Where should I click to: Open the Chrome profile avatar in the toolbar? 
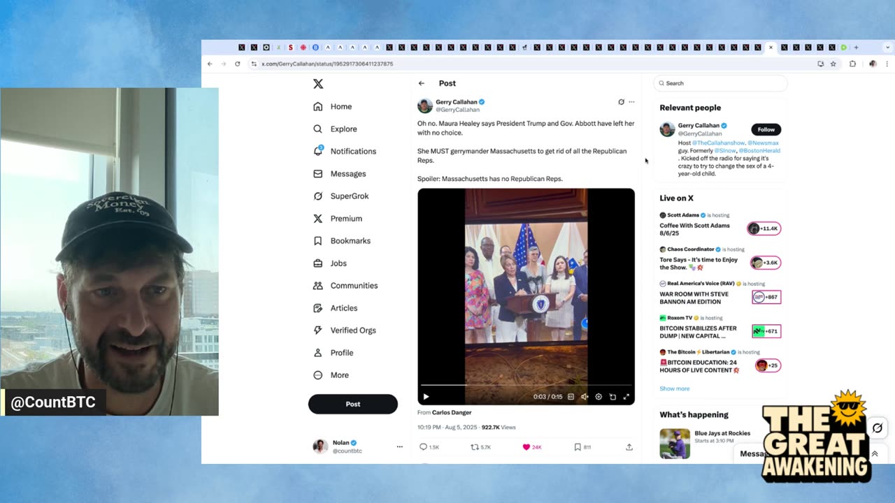click(873, 64)
